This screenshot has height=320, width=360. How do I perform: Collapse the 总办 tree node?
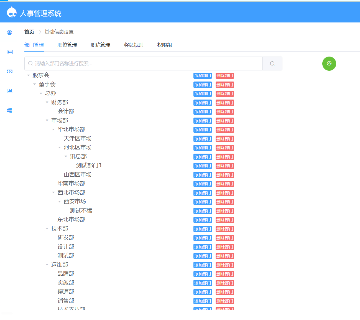coord(41,93)
